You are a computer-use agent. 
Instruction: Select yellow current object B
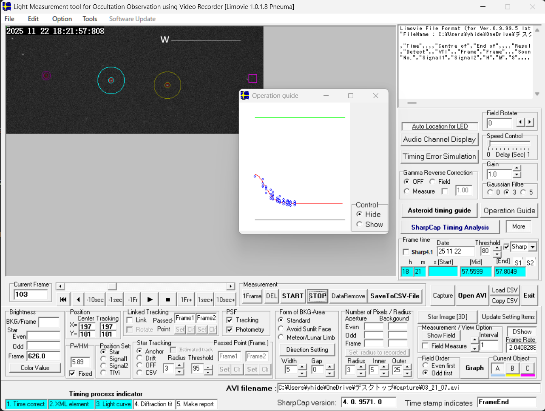point(512,368)
